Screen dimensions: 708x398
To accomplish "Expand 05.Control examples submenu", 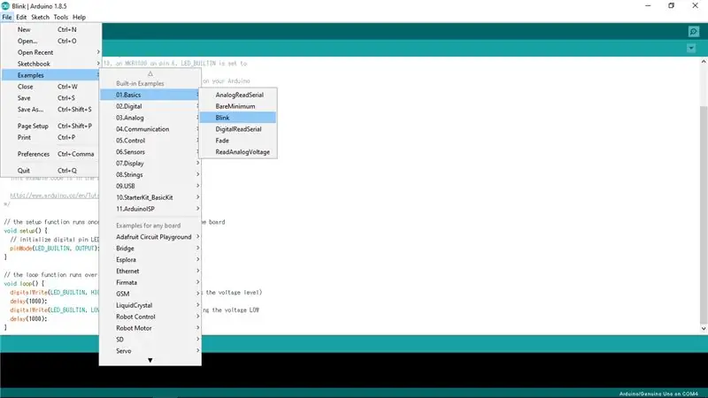I will [150, 141].
